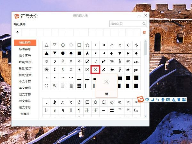192x144 pixels.
Task: Choose the section sign § symbol
Action: point(79,102)
